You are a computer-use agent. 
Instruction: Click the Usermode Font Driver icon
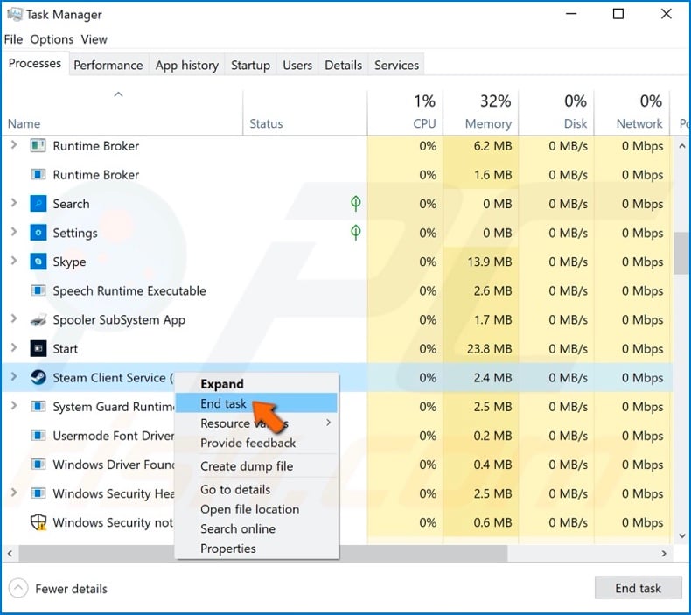(38, 435)
